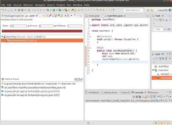Open the JUnit view menu dropdown
172x125 pixels.
[x=75, y=15]
